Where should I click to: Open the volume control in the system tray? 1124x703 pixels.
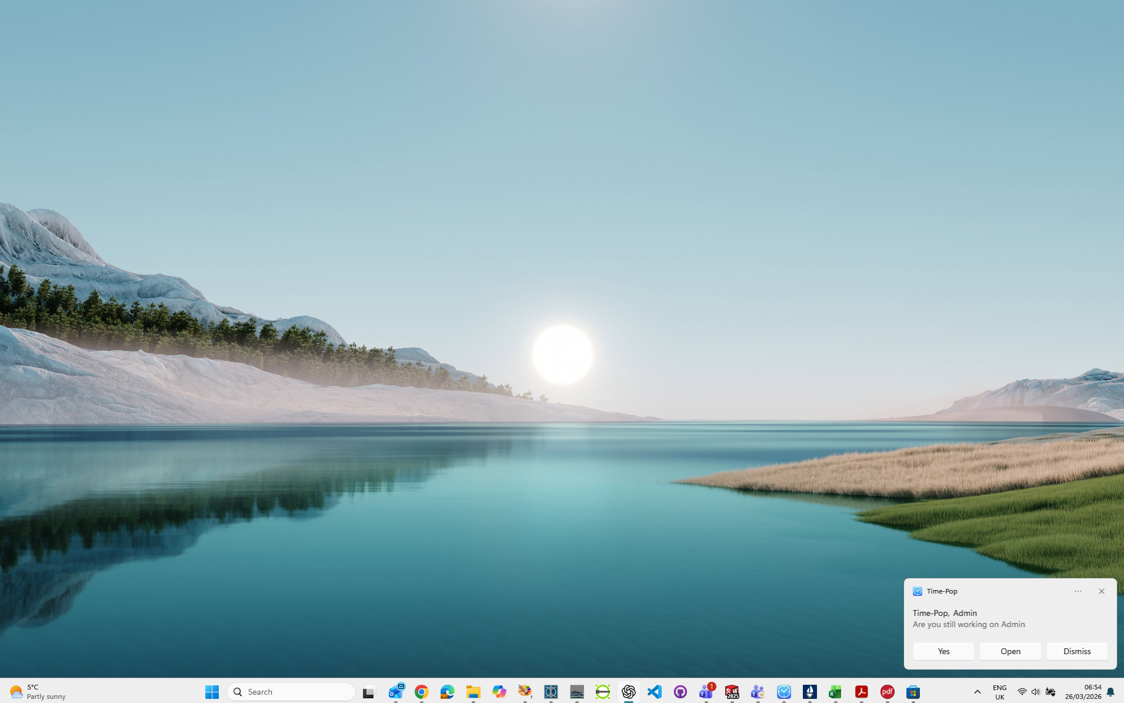click(1035, 692)
